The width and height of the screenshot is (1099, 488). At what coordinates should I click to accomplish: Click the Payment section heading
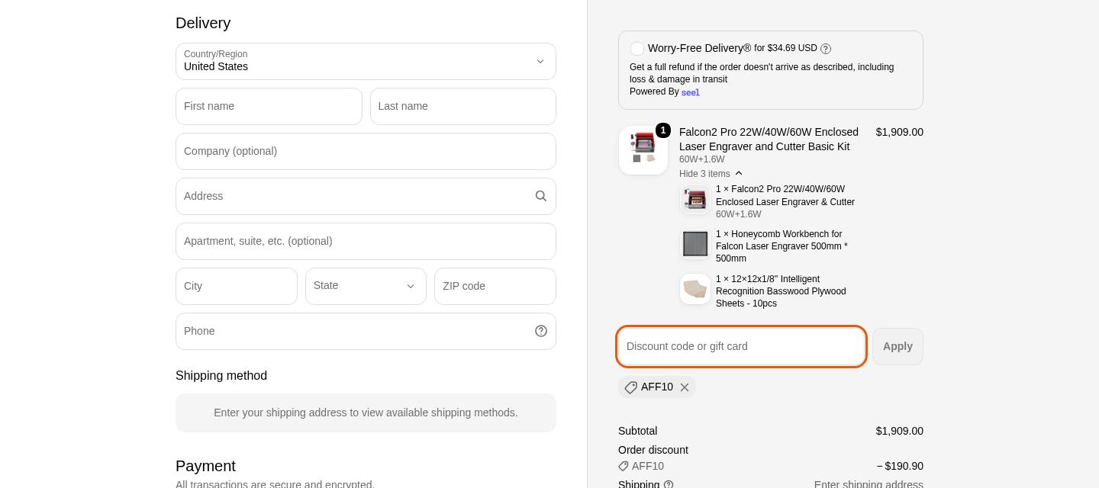click(x=205, y=466)
